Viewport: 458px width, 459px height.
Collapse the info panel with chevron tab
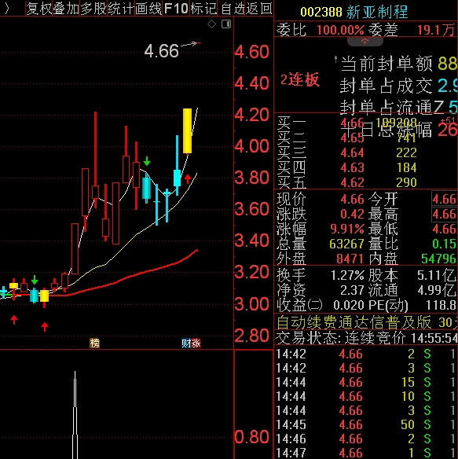365,42
